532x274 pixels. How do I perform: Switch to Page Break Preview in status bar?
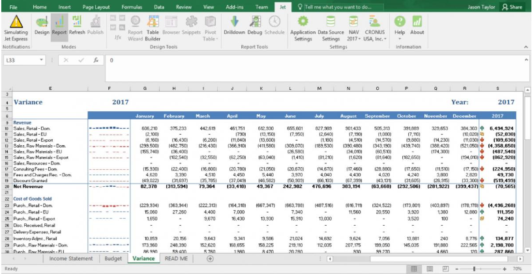[446, 269]
